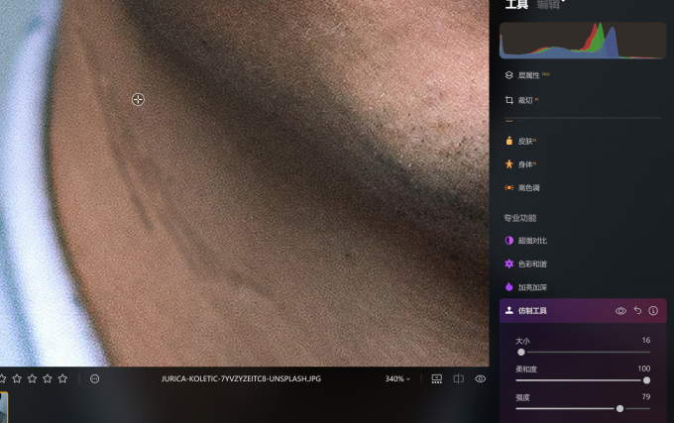Toggle visibility of the 仿制工具 clone effect
Viewport: 674px width, 423px height.
pos(620,311)
